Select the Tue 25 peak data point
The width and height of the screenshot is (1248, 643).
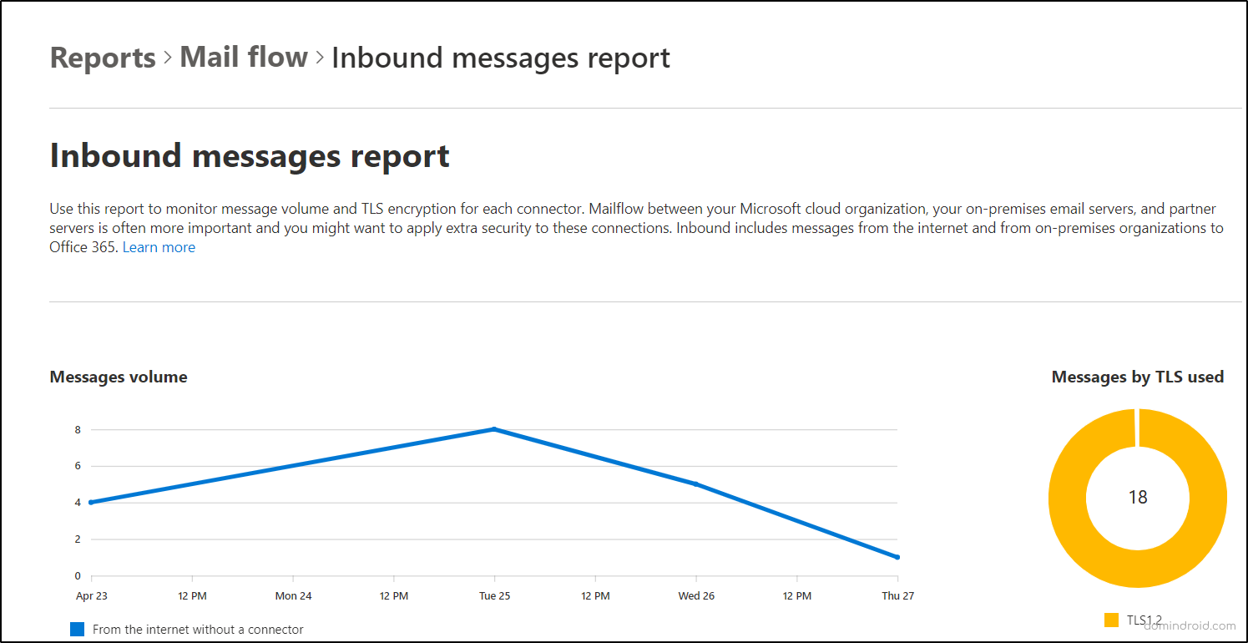tap(494, 428)
